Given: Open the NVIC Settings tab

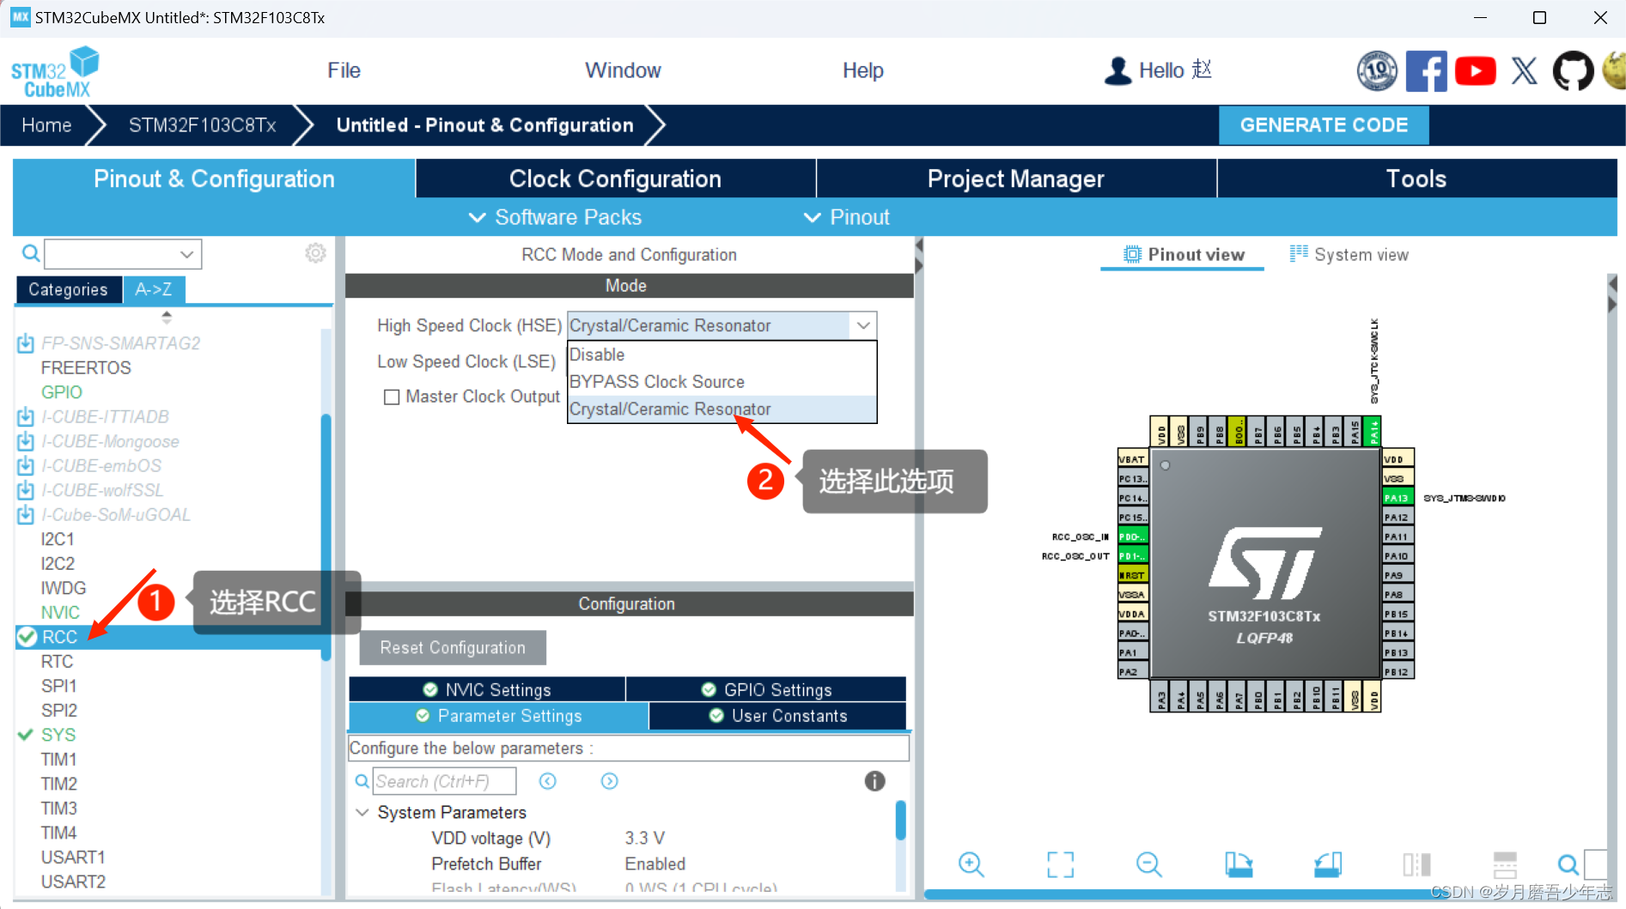Looking at the screenshot, I should click(487, 689).
